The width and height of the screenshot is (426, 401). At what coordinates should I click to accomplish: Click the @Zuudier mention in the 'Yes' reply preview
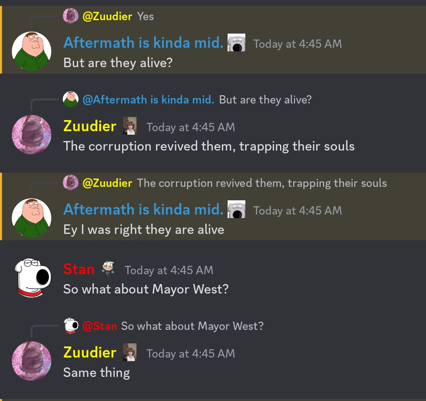tap(107, 16)
